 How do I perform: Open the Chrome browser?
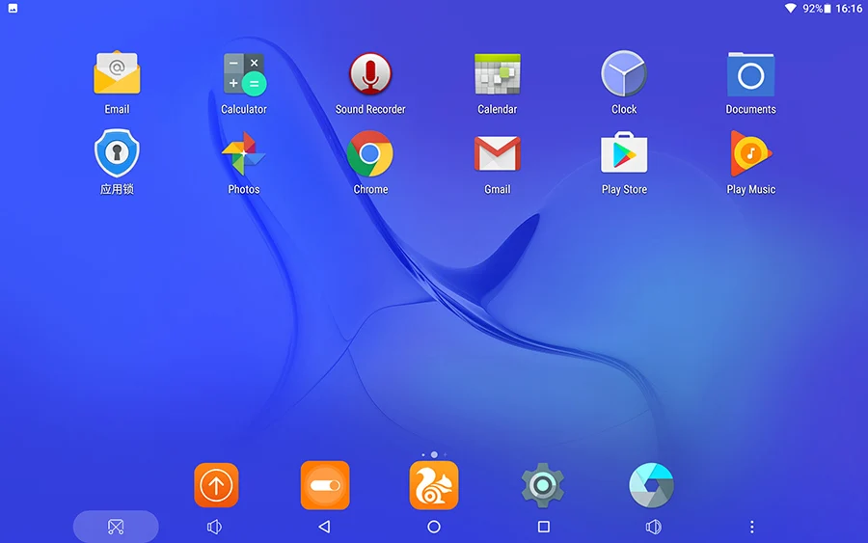pyautogui.click(x=370, y=153)
